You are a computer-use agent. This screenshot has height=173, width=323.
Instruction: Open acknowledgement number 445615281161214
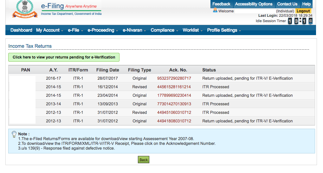[174, 87]
